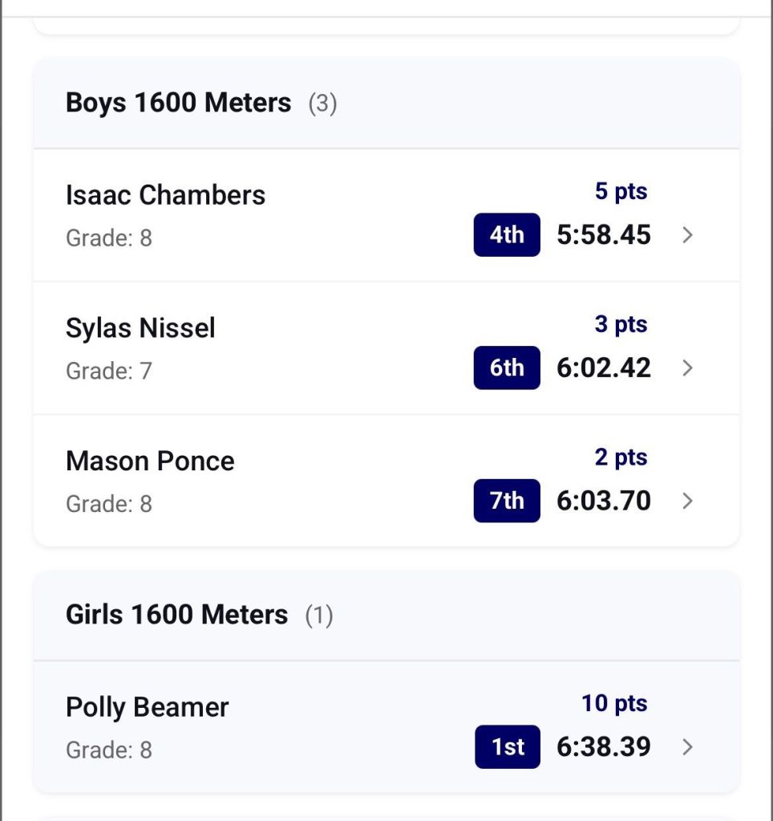Image resolution: width=773 pixels, height=821 pixels.
Task: Open Isaac Chambers result chevron arrow
Action: (x=687, y=235)
